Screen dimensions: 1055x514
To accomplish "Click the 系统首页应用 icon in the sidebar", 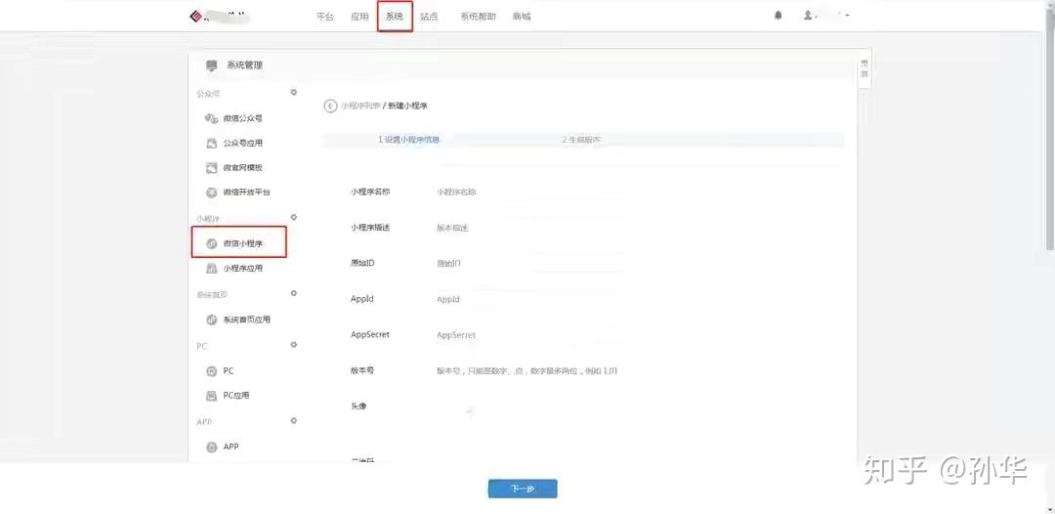I will 211,320.
